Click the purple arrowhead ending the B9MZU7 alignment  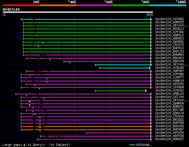(x=151, y=139)
